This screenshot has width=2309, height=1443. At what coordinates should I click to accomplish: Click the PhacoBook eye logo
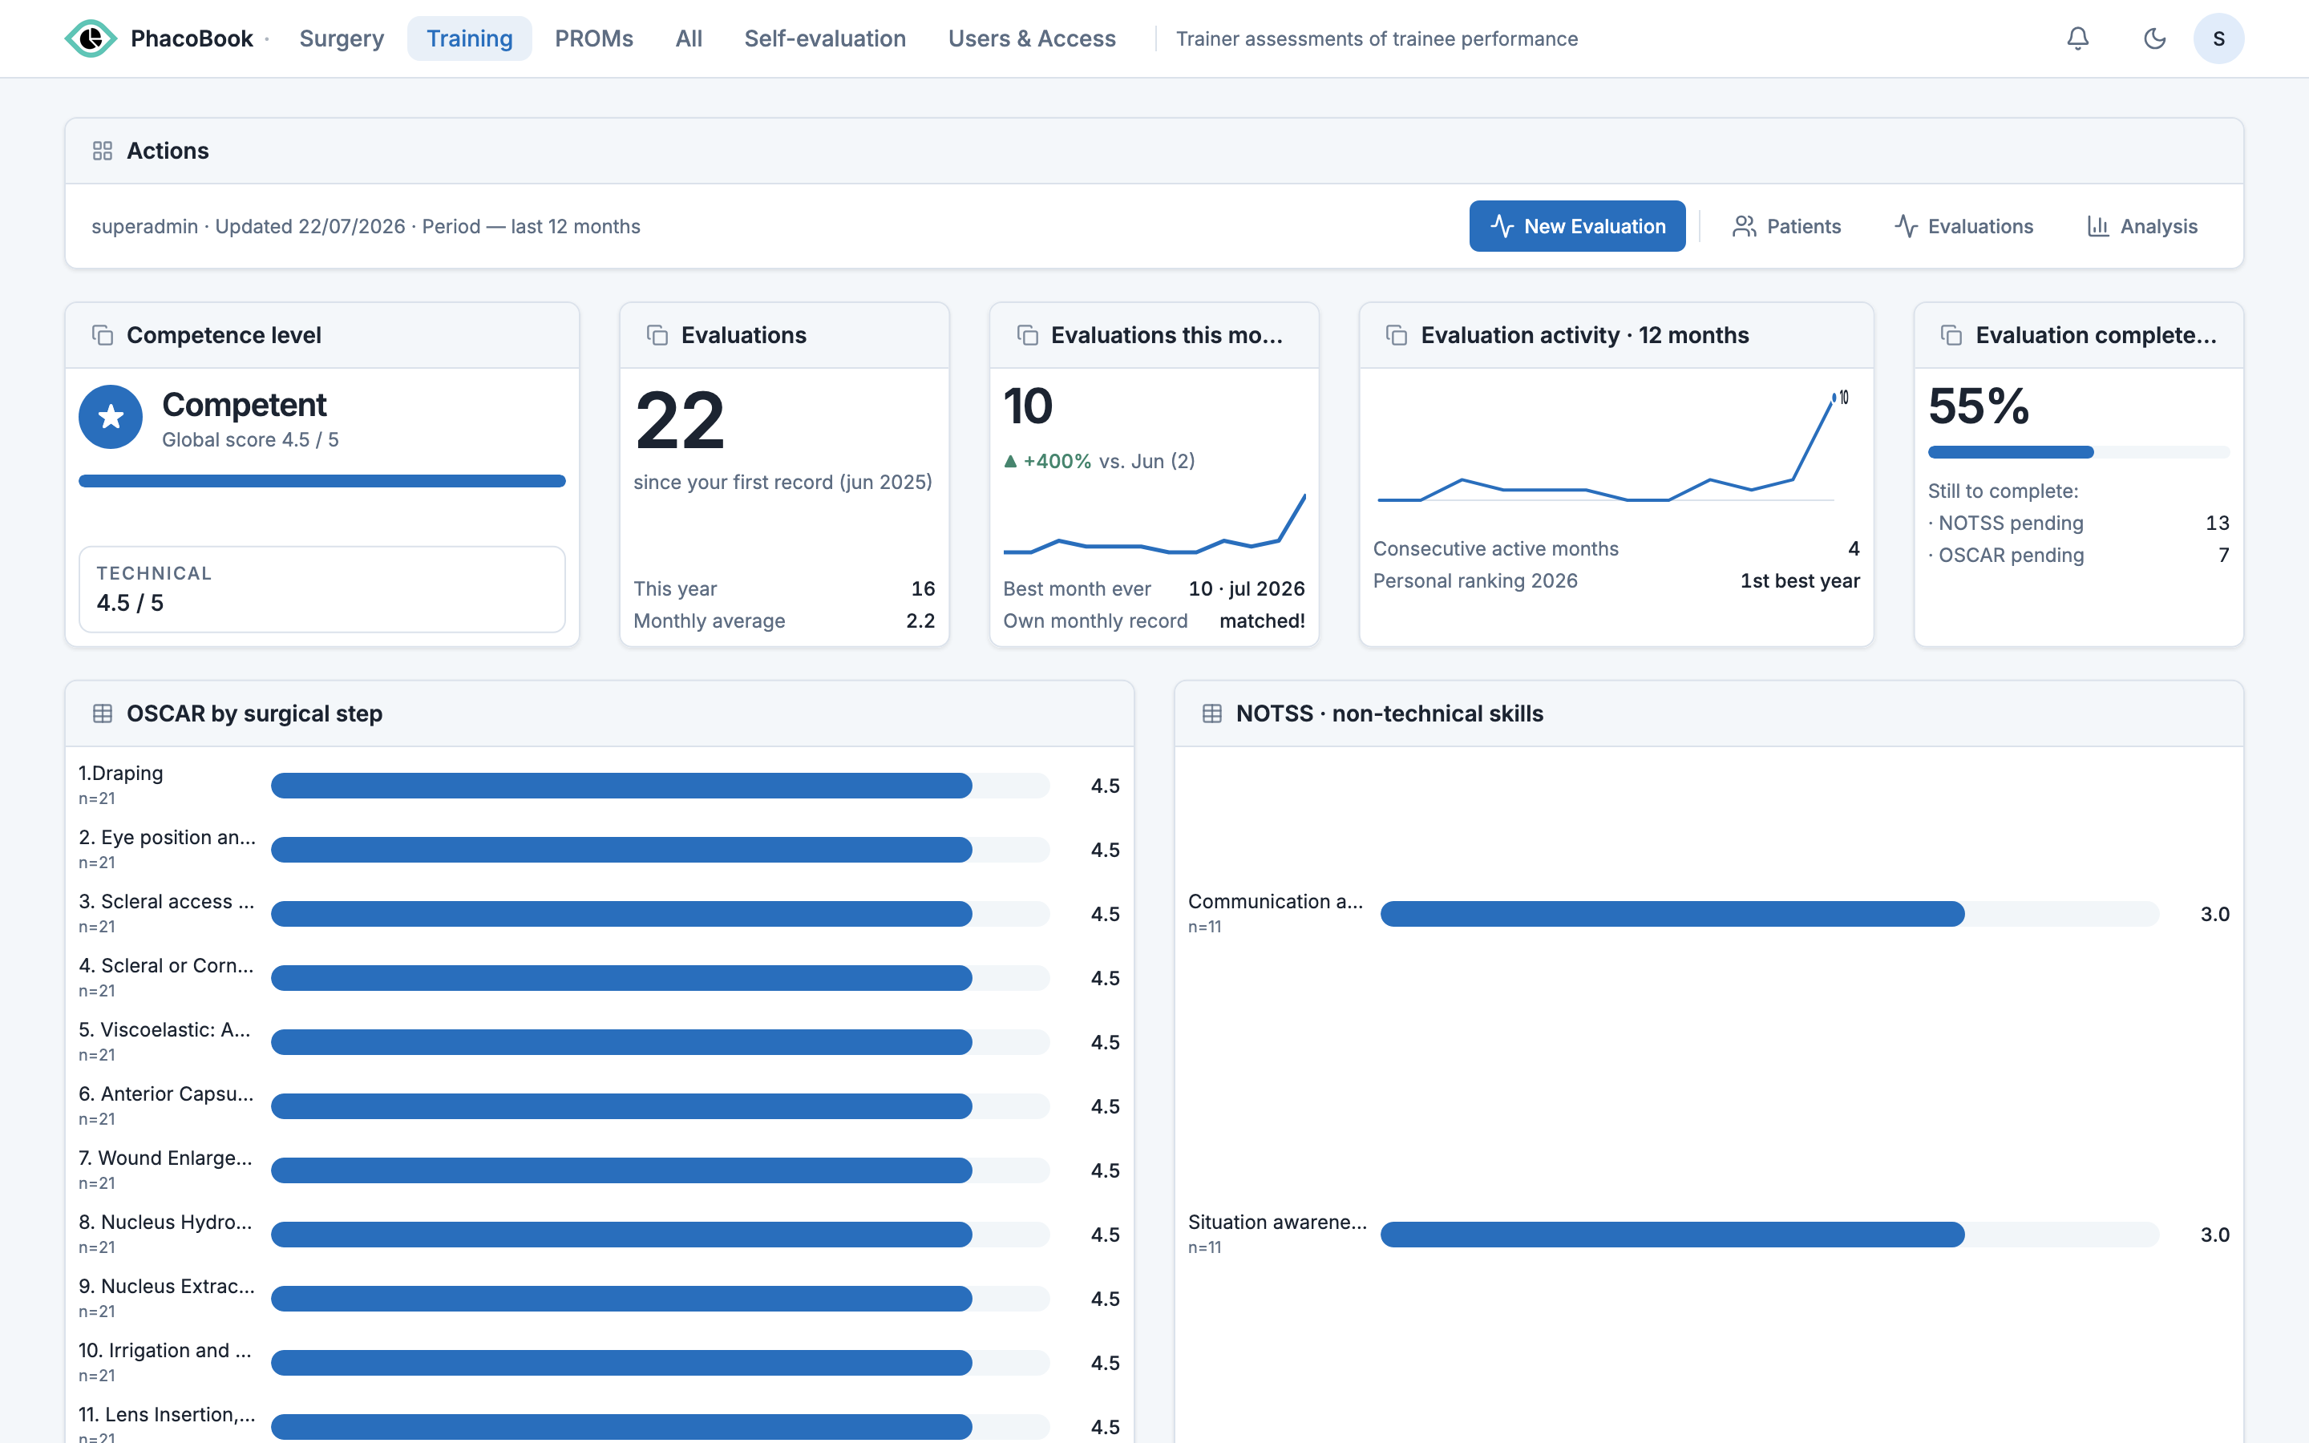[x=91, y=38]
